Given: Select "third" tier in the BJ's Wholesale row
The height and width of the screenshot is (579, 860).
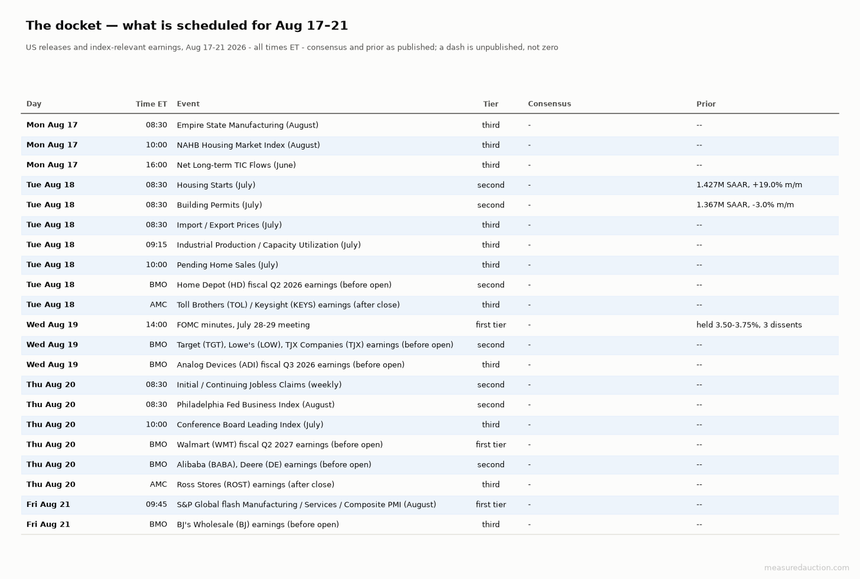Looking at the screenshot, I should point(491,525).
